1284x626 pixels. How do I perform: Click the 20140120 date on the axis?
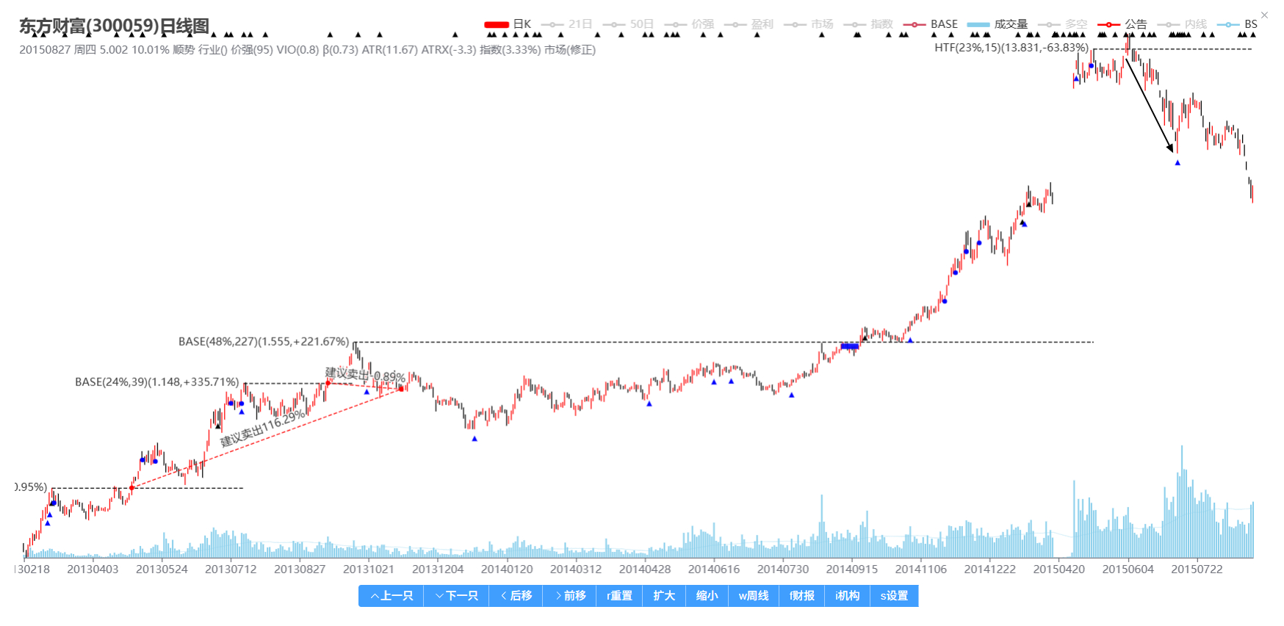pos(507,569)
